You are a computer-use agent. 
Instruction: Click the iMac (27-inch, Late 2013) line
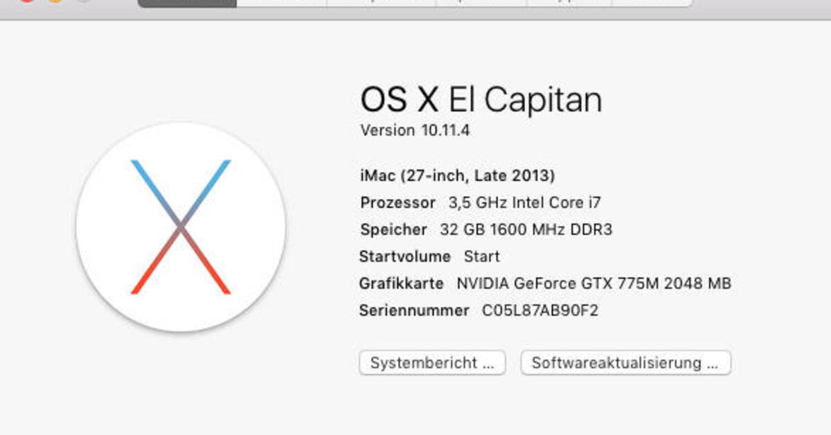pos(457,176)
